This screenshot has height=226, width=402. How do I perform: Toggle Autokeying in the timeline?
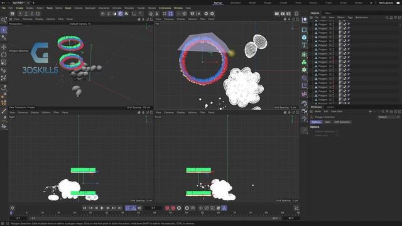point(173,208)
